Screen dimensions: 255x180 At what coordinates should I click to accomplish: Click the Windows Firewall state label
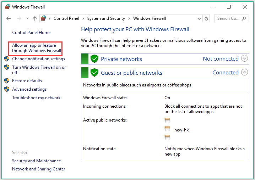[105, 98]
